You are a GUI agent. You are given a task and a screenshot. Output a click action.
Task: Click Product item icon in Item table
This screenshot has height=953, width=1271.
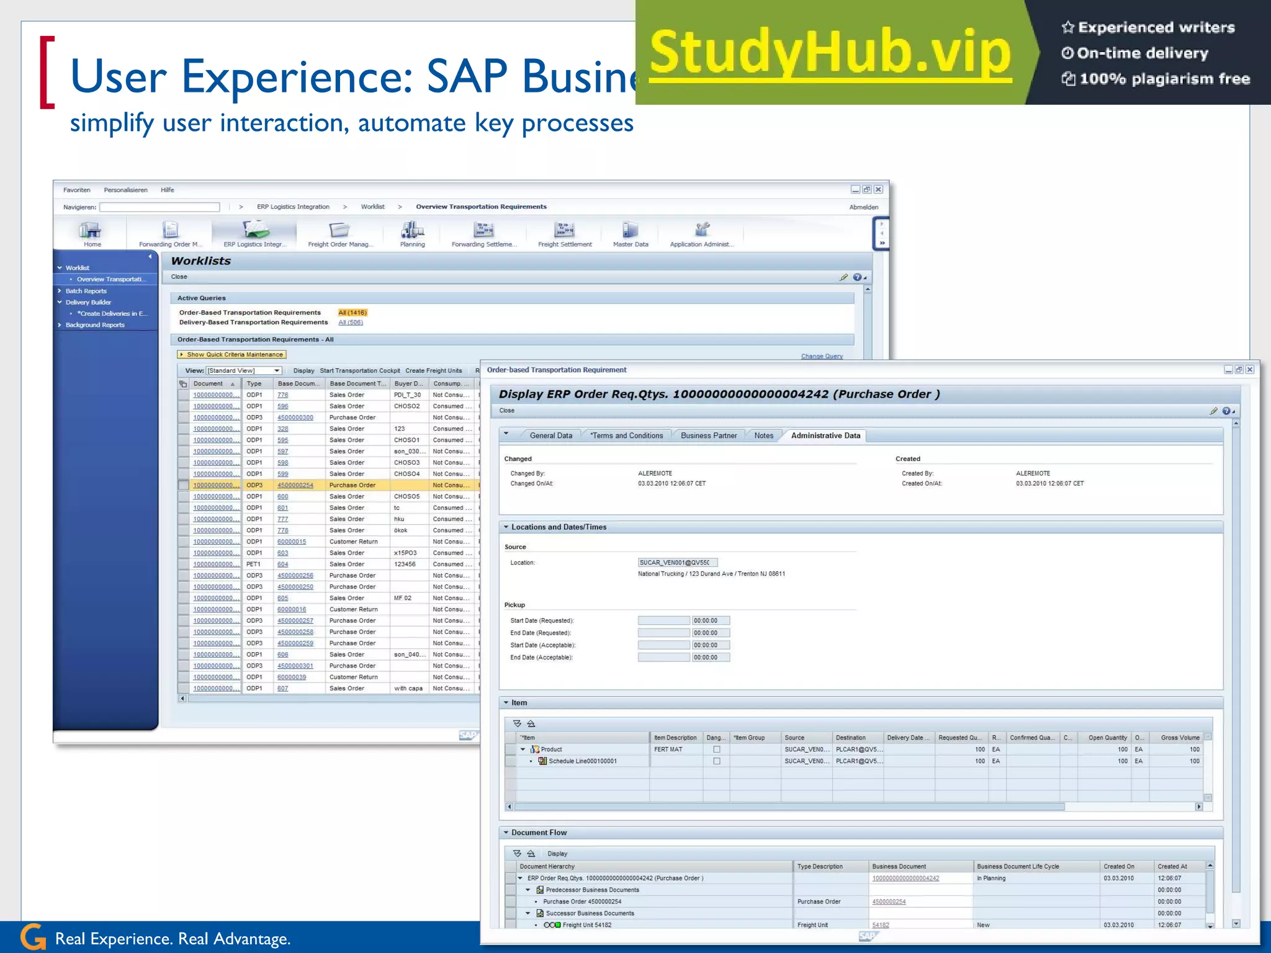[535, 749]
